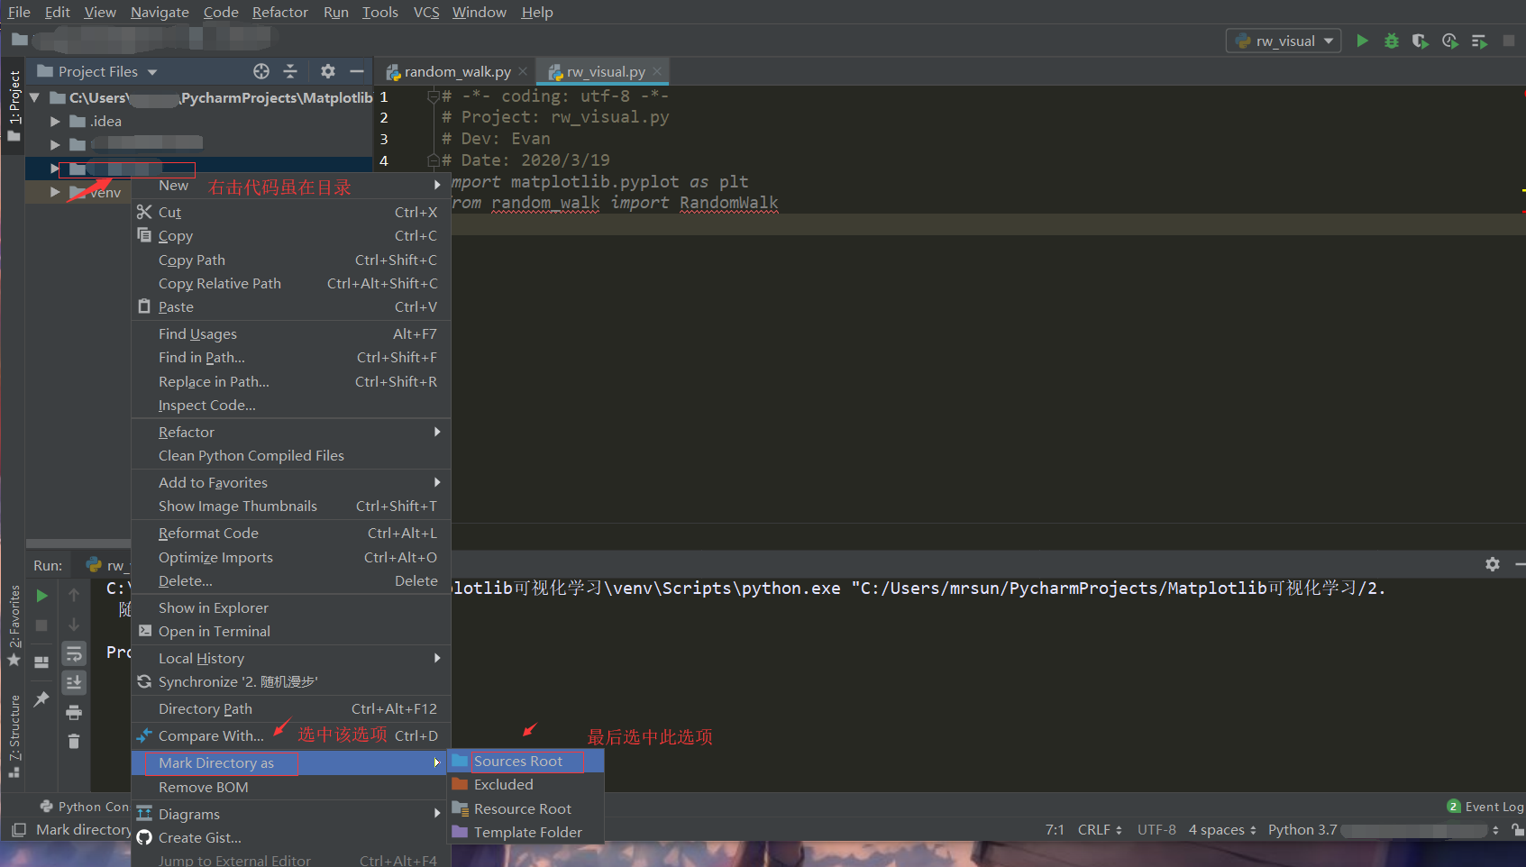The image size is (1526, 867).
Task: Rerun program in the Run panel
Action: tap(41, 596)
